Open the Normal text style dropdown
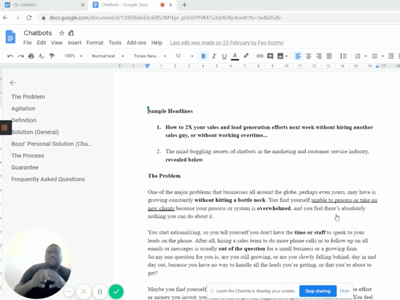The height and width of the screenshot is (300, 400). (x=107, y=56)
